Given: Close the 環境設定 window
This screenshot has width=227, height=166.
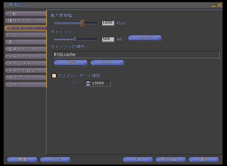Looking at the screenshot, I should tap(220, 5).
